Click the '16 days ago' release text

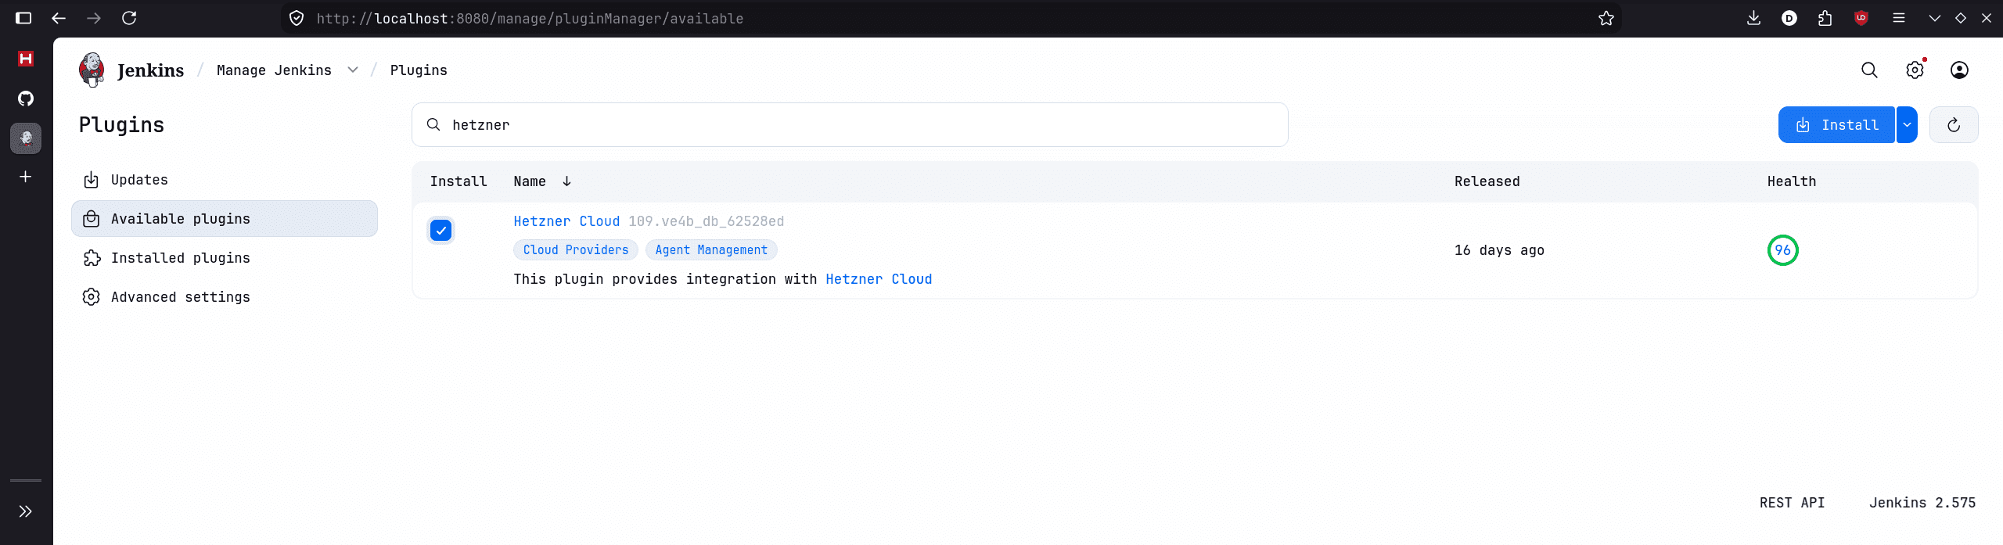pos(1499,250)
